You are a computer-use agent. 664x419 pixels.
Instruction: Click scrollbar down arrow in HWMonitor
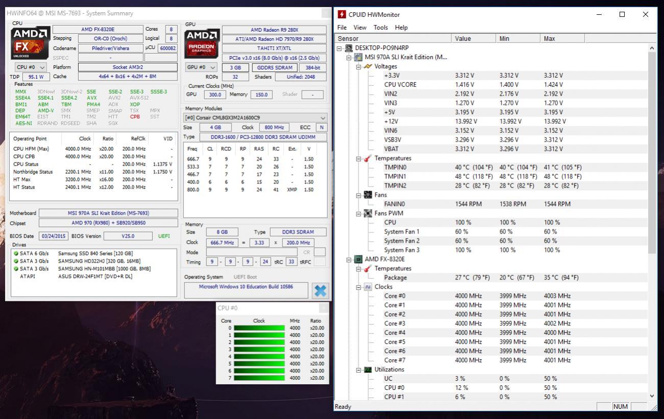[652, 396]
